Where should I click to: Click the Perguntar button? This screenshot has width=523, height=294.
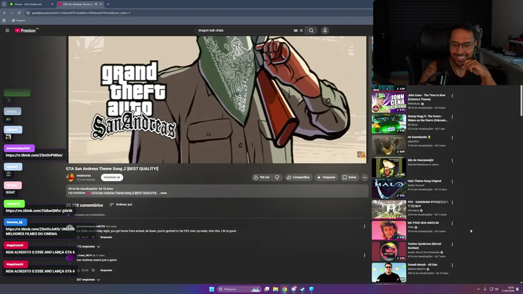click(x=326, y=177)
